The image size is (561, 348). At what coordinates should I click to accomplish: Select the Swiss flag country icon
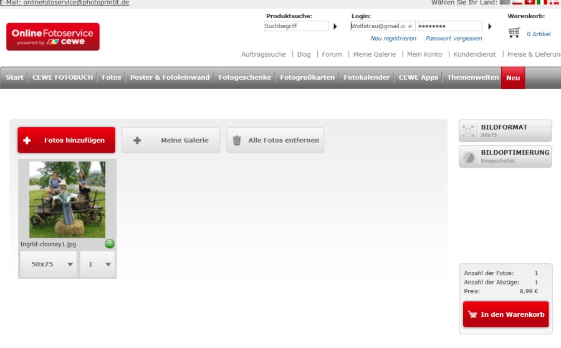pyautogui.click(x=529, y=2)
